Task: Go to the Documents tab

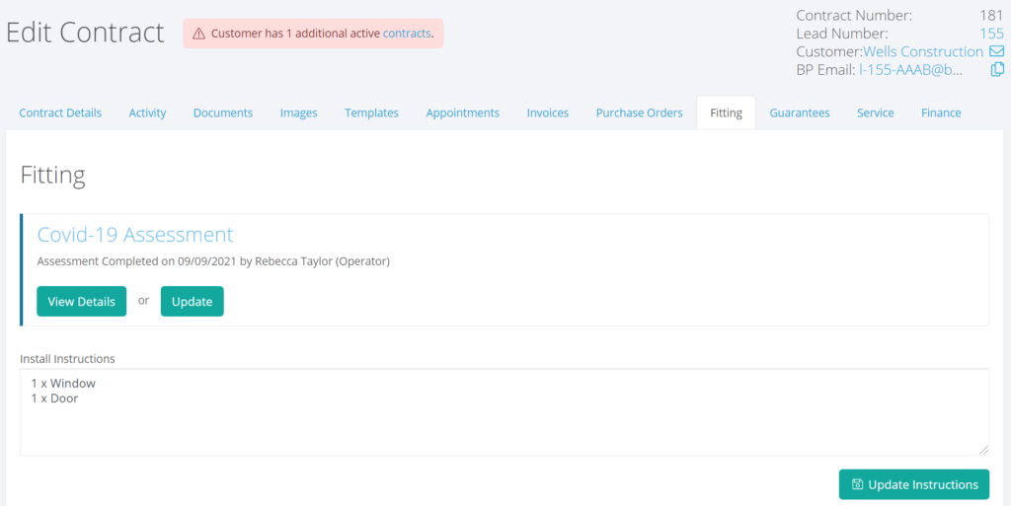Action: (x=223, y=113)
